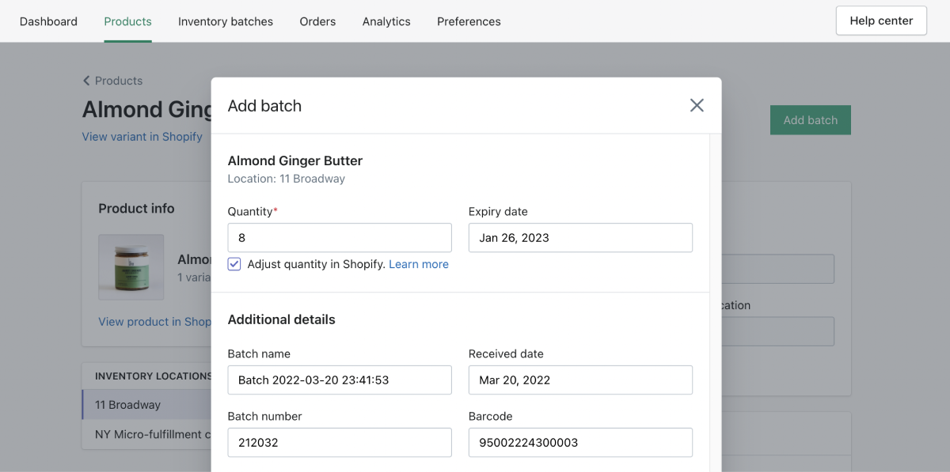Go to the Orders tab
The height and width of the screenshot is (472, 950).
point(317,21)
